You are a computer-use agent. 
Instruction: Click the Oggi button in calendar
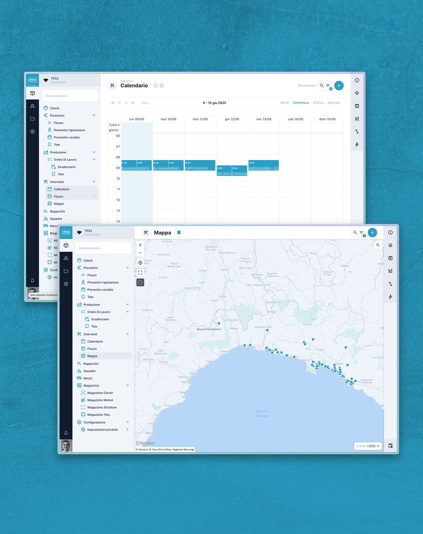145,103
